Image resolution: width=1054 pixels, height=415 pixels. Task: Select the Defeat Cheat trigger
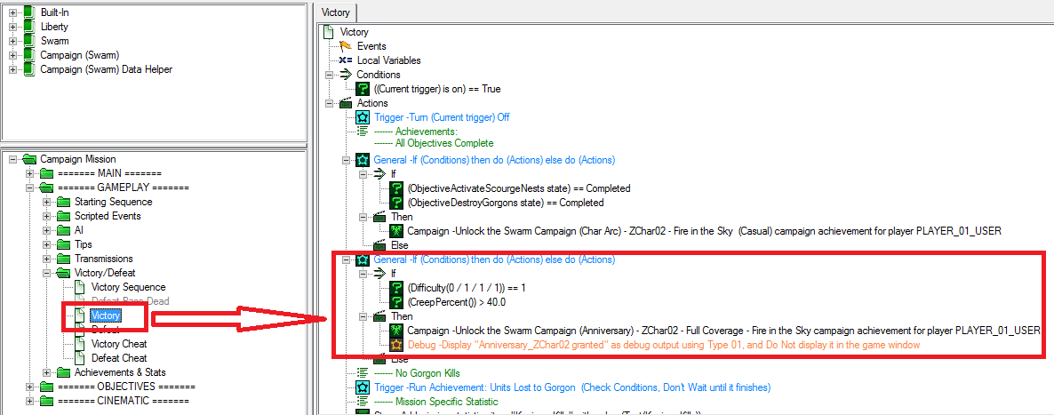pyautogui.click(x=119, y=358)
